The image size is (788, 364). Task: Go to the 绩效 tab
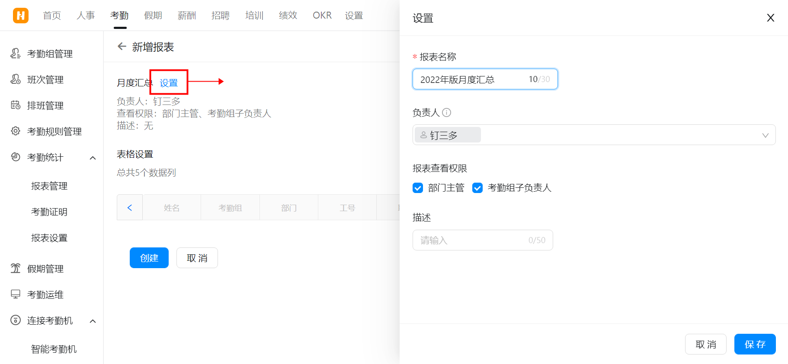(288, 16)
